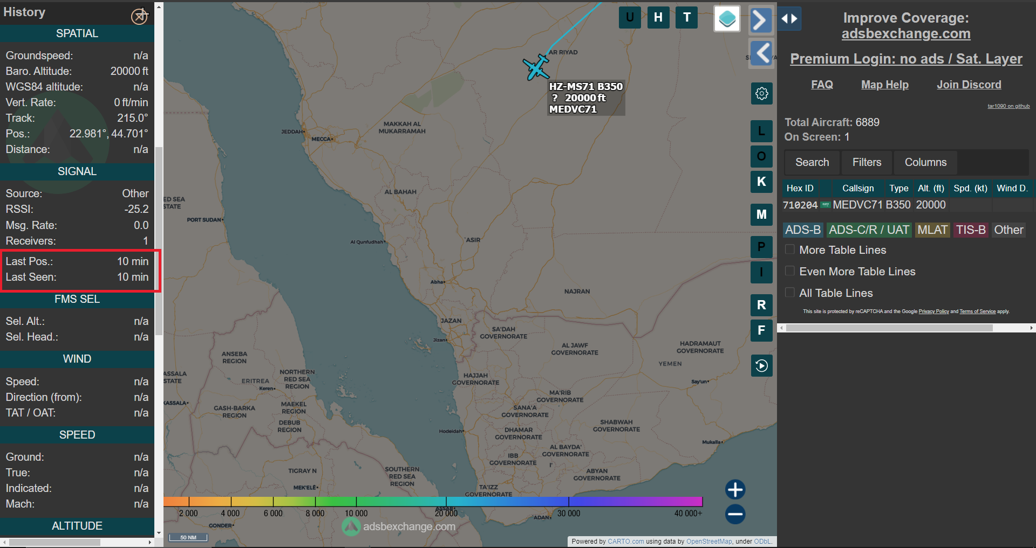Screen dimensions: 1036x548
Task: Sort table by Callsign column
Action: coord(858,188)
